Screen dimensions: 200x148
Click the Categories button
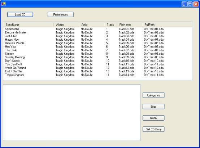pos(153,95)
